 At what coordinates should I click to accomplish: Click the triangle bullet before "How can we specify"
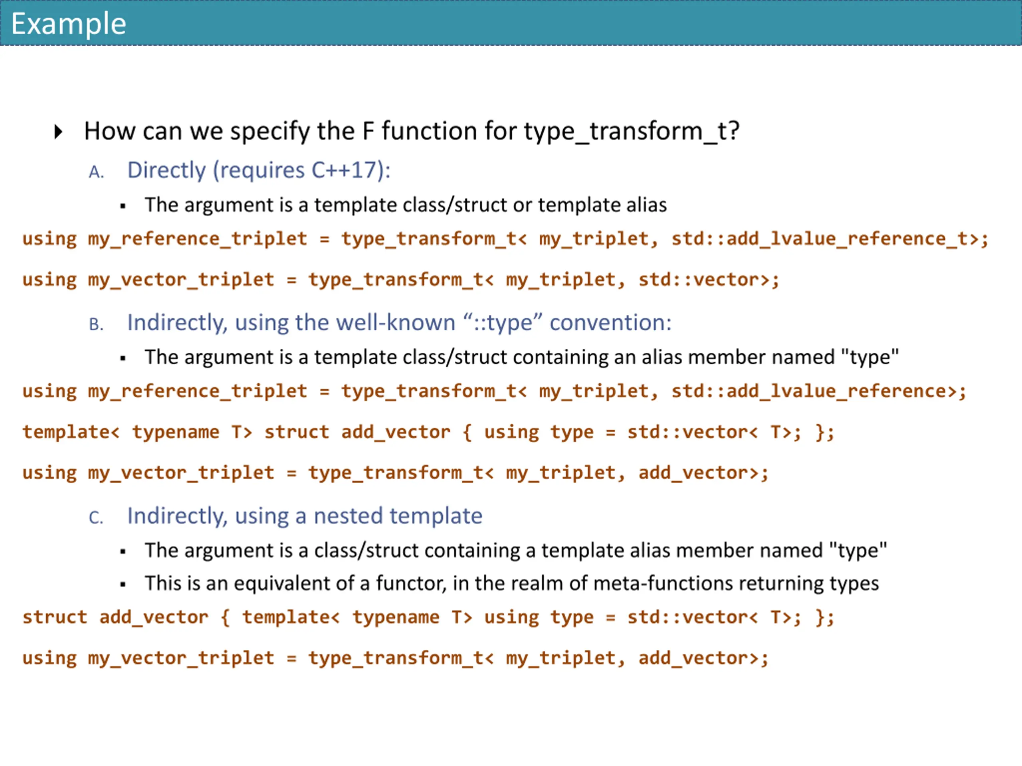[x=58, y=132]
